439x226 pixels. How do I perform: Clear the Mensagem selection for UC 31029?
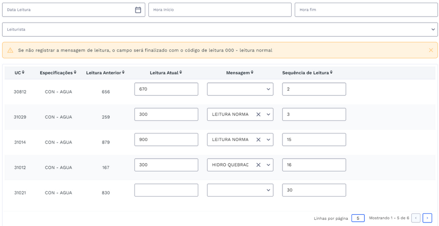(x=258, y=114)
